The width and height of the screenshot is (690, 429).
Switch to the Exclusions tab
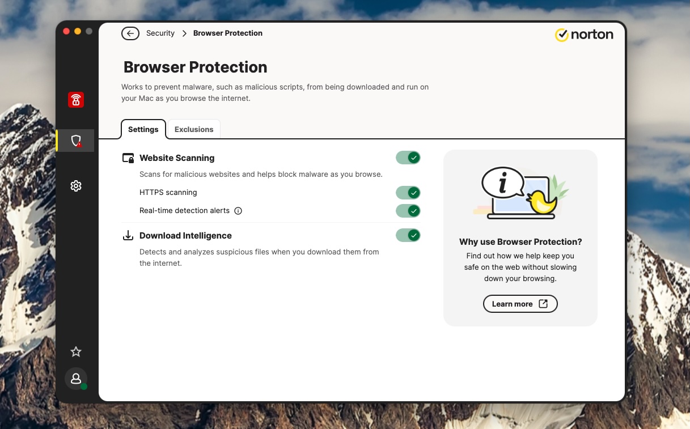click(193, 129)
